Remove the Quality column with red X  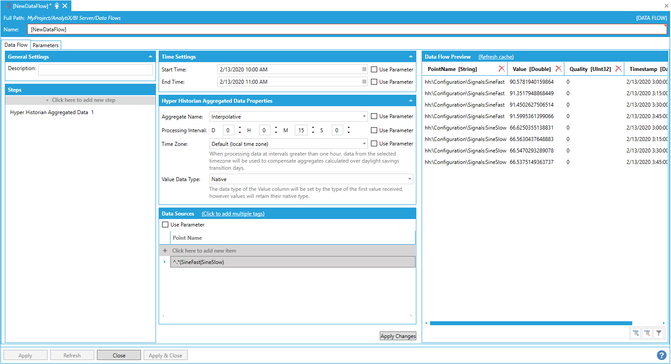[x=619, y=69]
